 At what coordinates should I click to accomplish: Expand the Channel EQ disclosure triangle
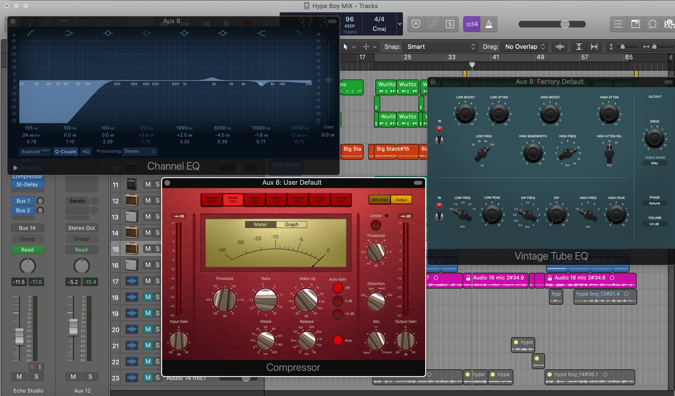[15, 168]
